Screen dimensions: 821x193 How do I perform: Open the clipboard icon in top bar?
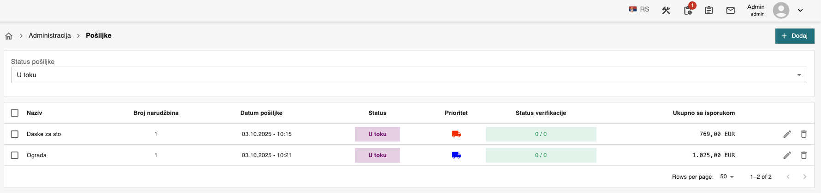coord(709,10)
